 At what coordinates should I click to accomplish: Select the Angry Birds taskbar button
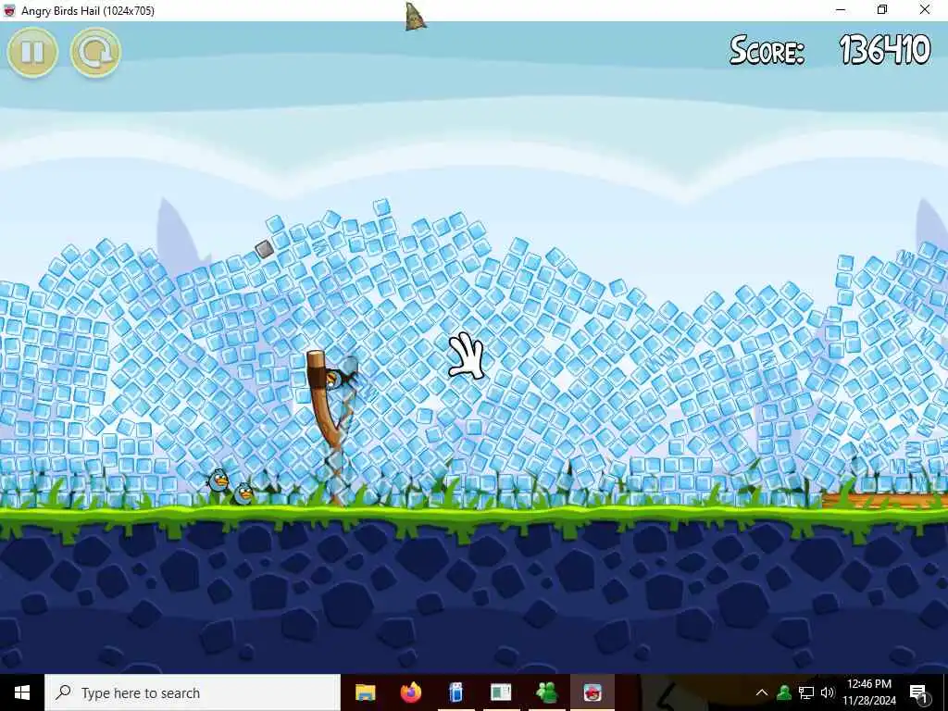click(x=592, y=692)
